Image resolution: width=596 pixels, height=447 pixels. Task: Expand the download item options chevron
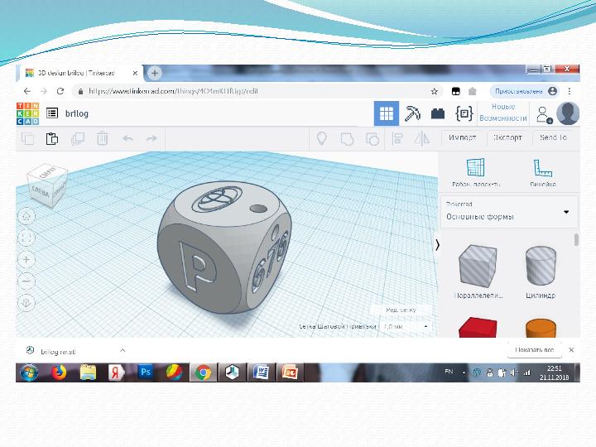pyautogui.click(x=123, y=350)
